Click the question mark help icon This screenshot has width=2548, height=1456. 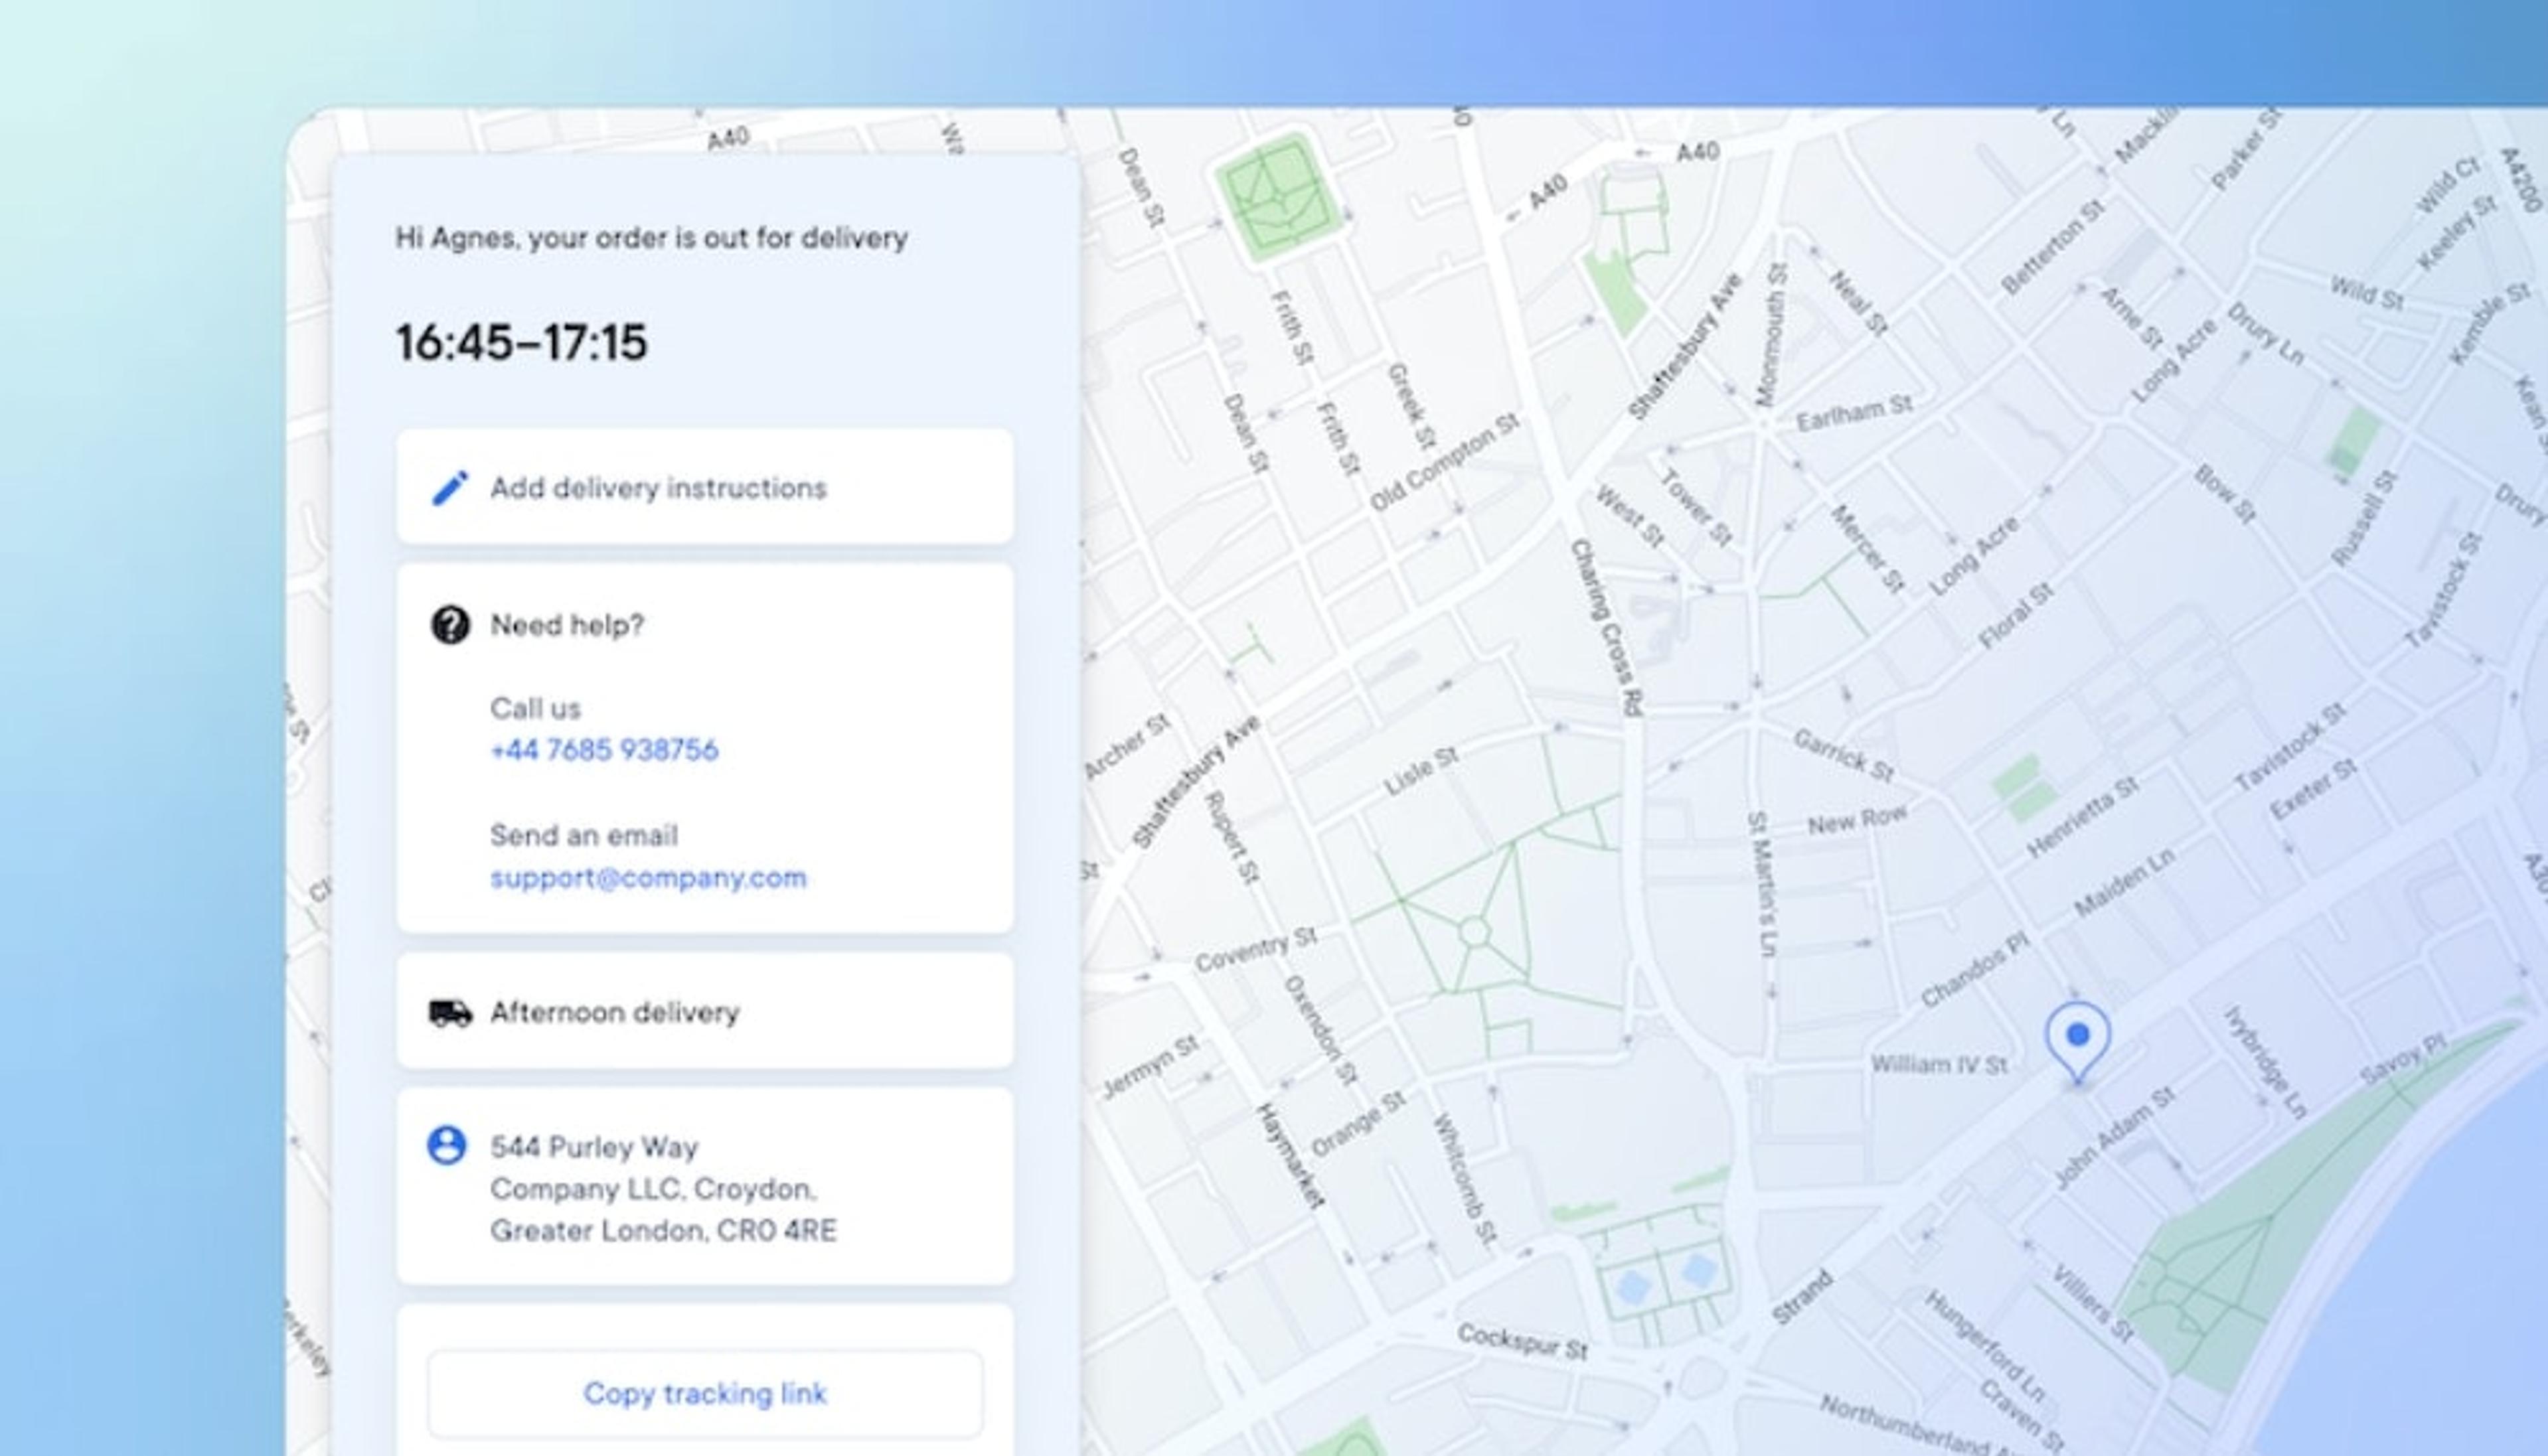pyautogui.click(x=450, y=625)
